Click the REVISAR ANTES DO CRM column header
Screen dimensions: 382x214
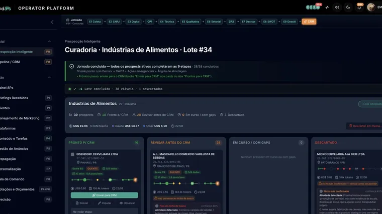(x=170, y=143)
